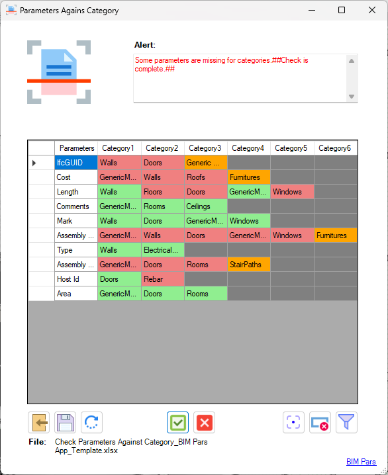The height and width of the screenshot is (475, 388).
Task: Select the Mark parameter cell
Action: [x=76, y=221]
